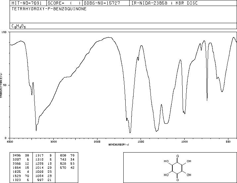Screen dimensions: 237x183
Task: Click the 1000 tick label on x-axis
Action: pyautogui.click(x=184, y=142)
